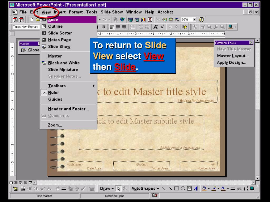Screen dimensions: 270x202
Task: Click the Decrease Font Size small A
Action: coord(162,27)
